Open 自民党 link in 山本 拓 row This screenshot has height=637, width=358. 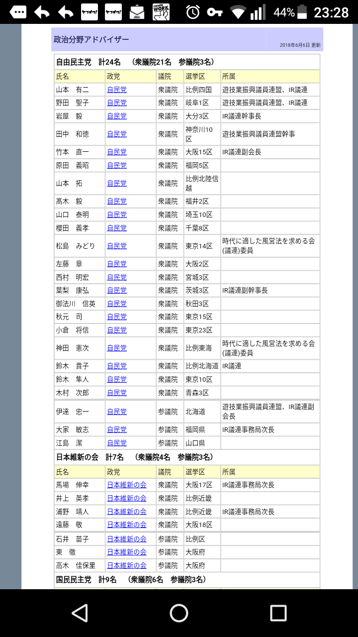tap(117, 183)
